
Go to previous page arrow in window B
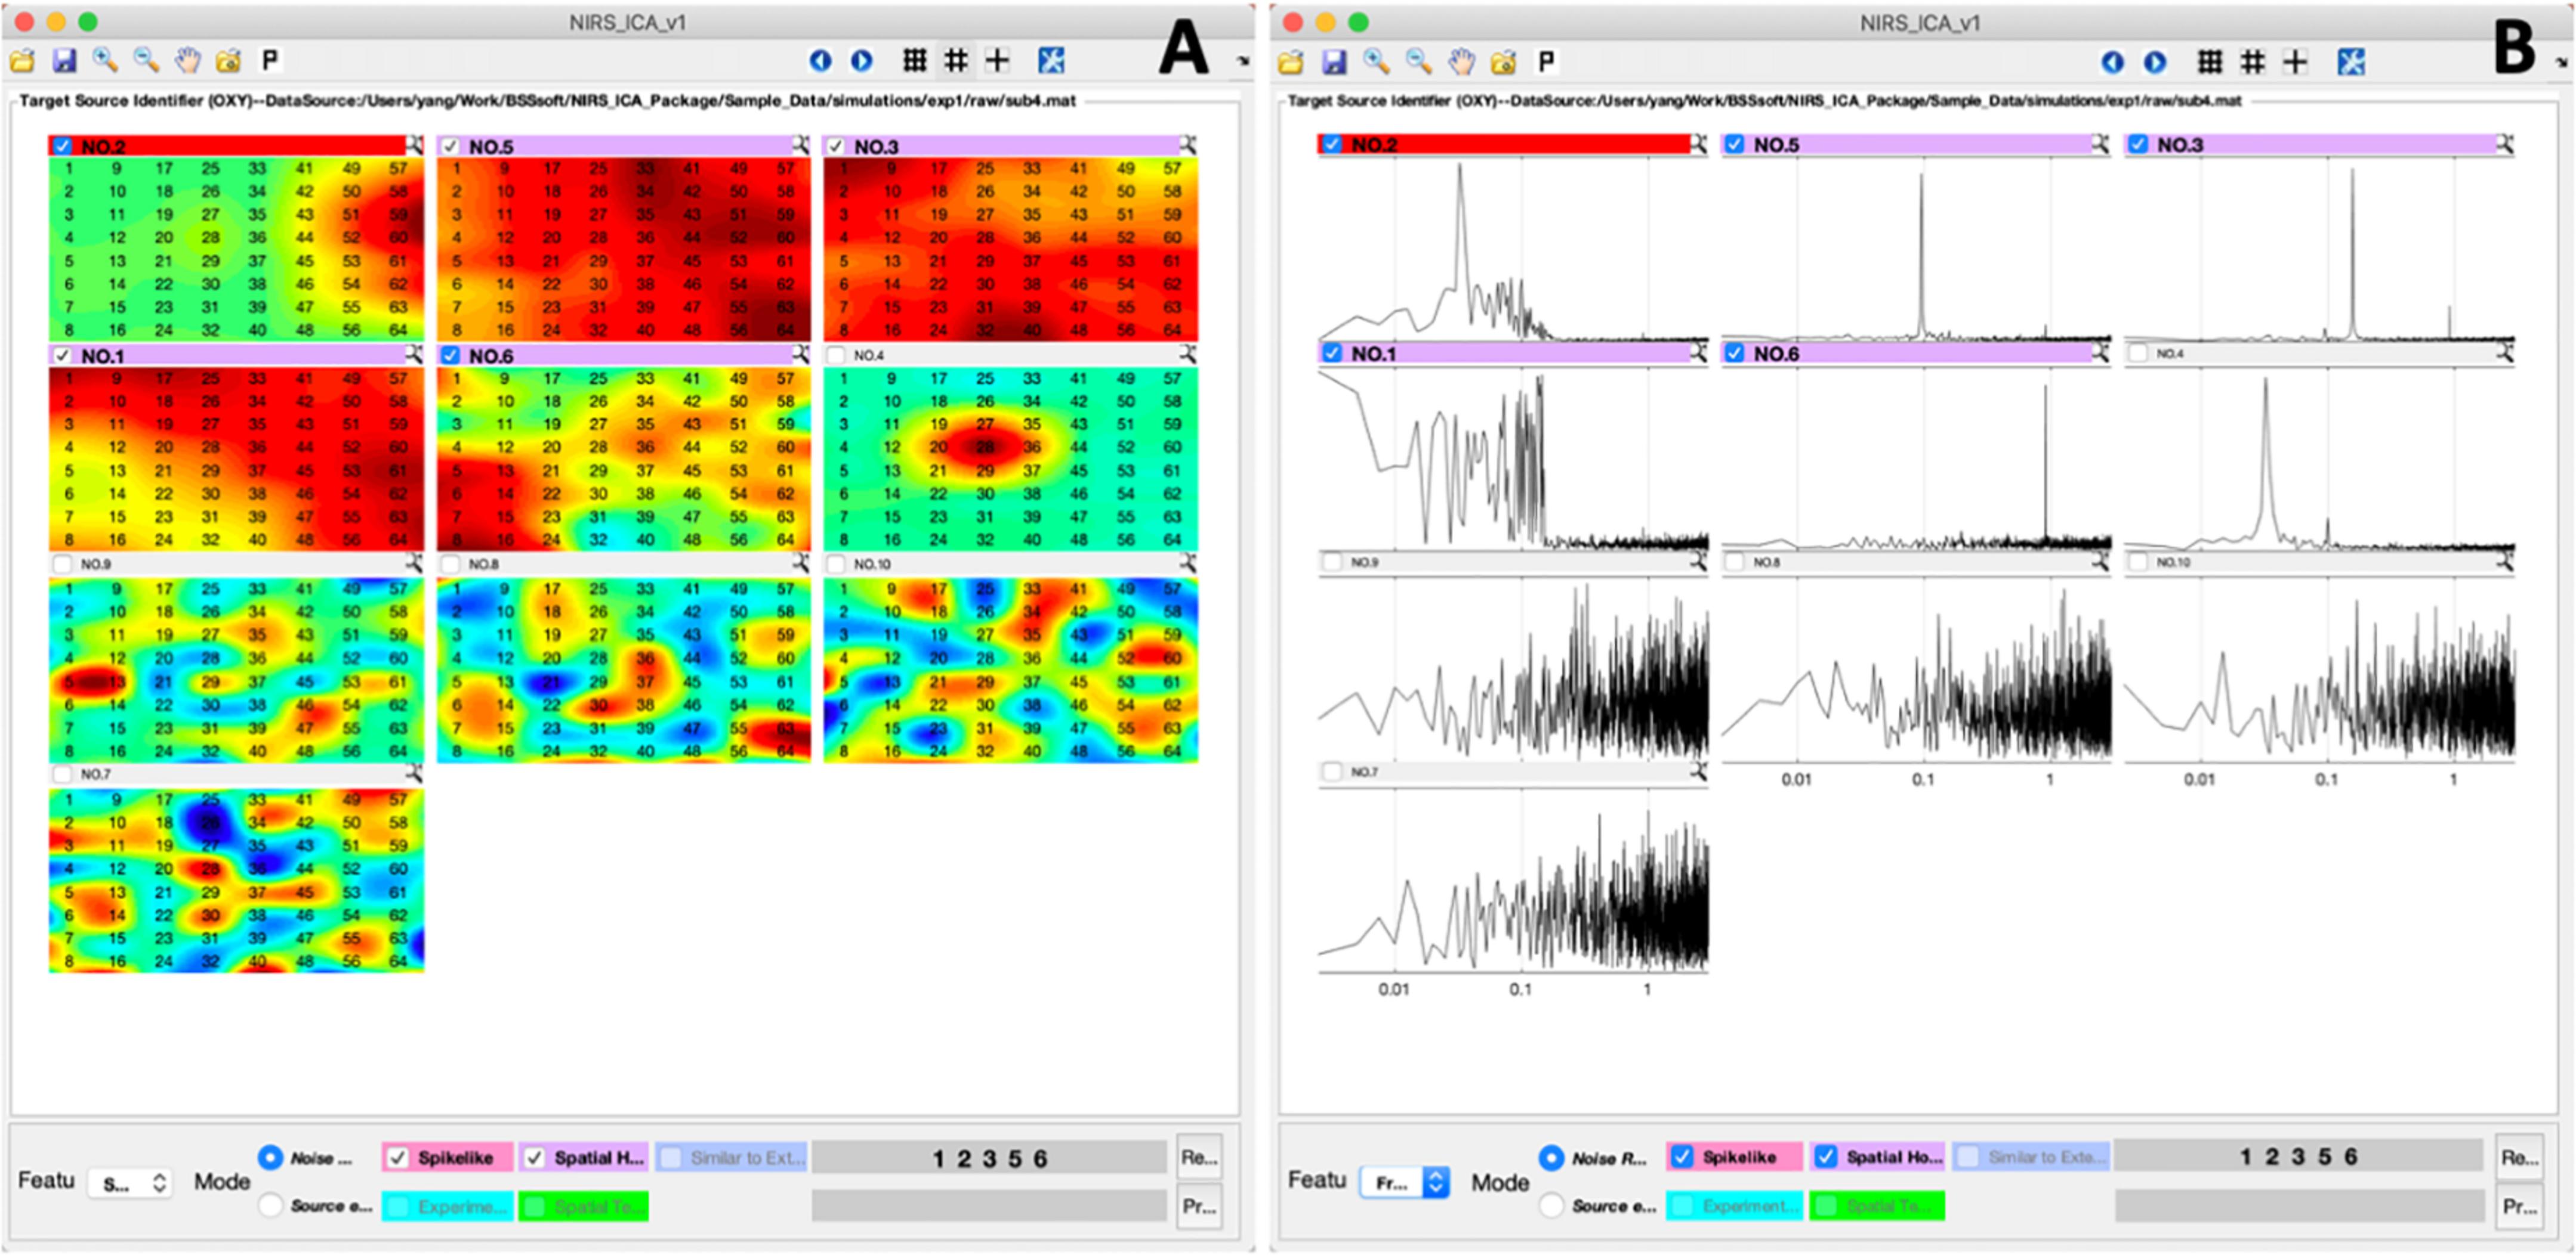pos(2112,62)
